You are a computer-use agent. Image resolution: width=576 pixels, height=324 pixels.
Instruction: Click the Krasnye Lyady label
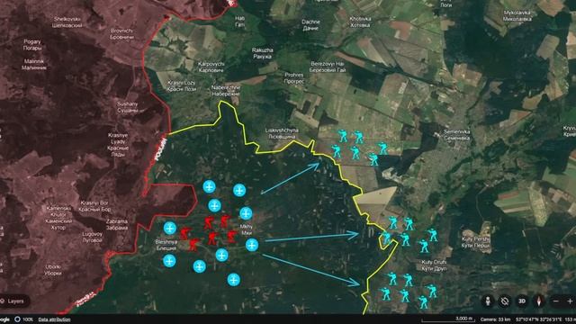(x=118, y=145)
